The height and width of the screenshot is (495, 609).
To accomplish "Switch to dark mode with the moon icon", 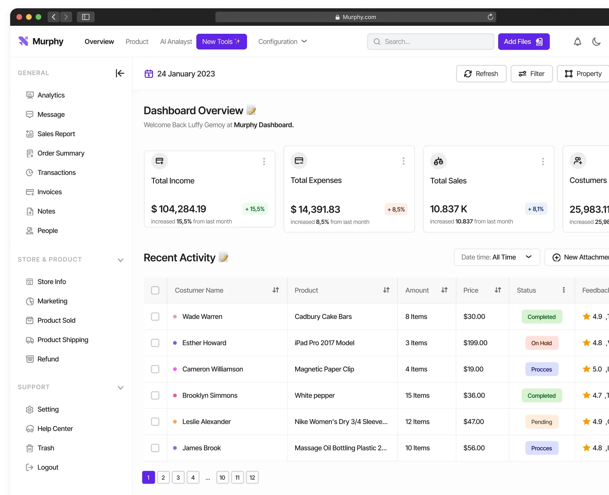I will (596, 41).
